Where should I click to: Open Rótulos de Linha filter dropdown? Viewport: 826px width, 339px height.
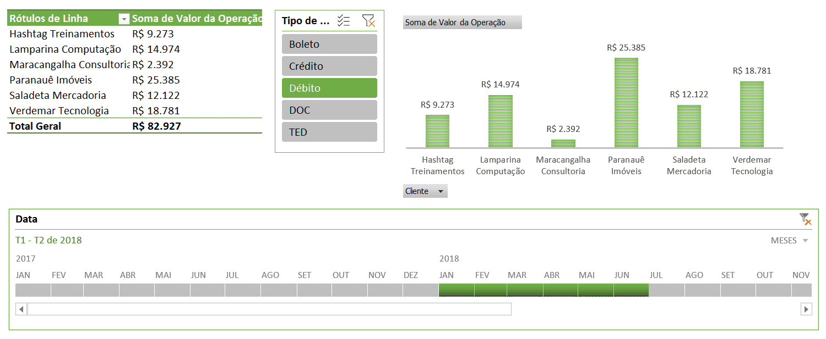124,19
